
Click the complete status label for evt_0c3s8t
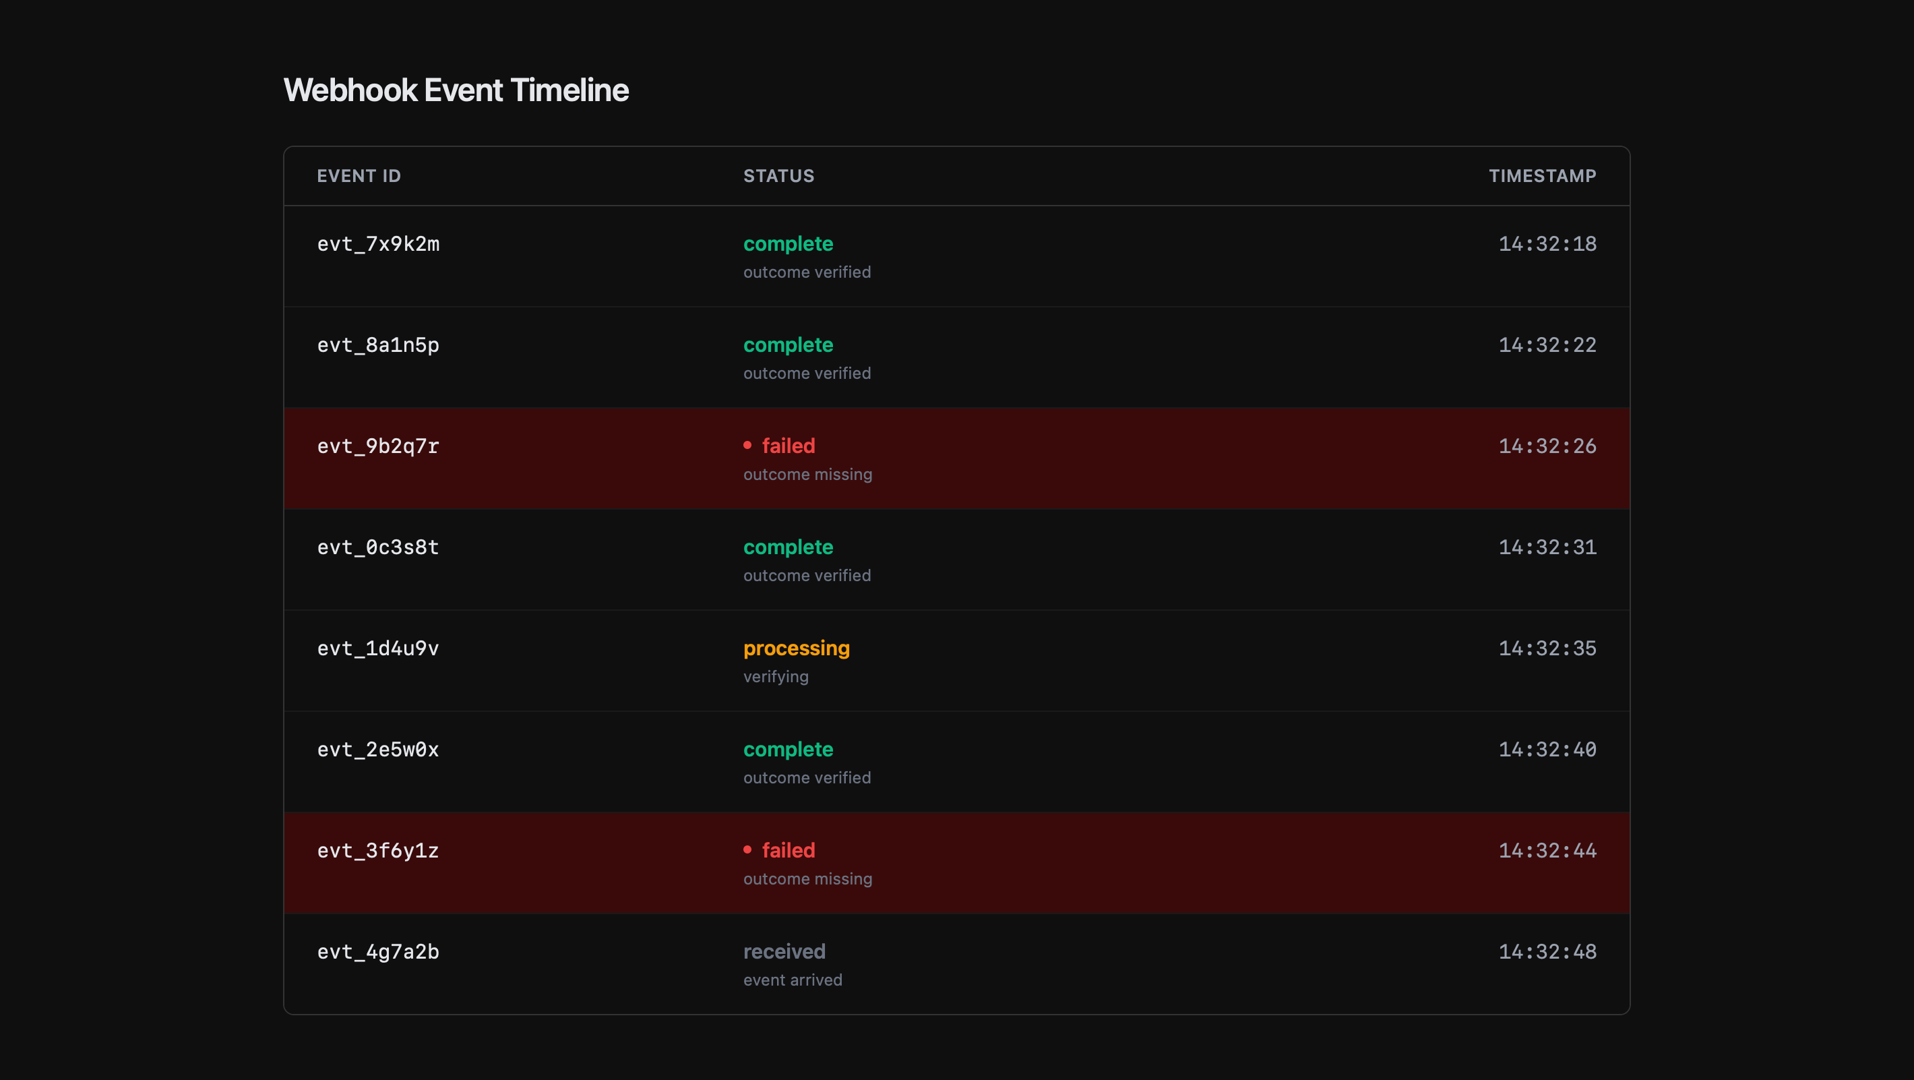pos(788,547)
